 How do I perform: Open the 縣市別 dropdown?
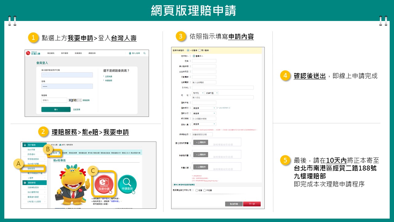tap(198, 93)
